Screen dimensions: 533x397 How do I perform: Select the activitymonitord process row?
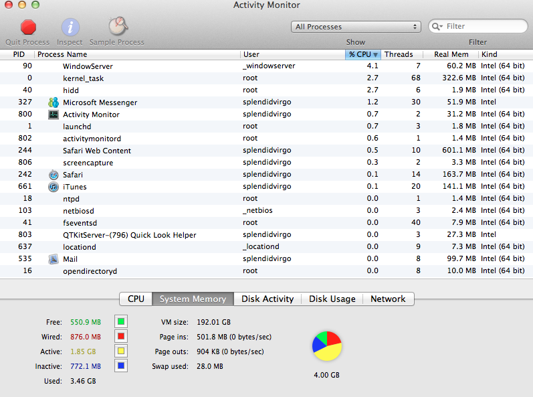tap(266, 138)
